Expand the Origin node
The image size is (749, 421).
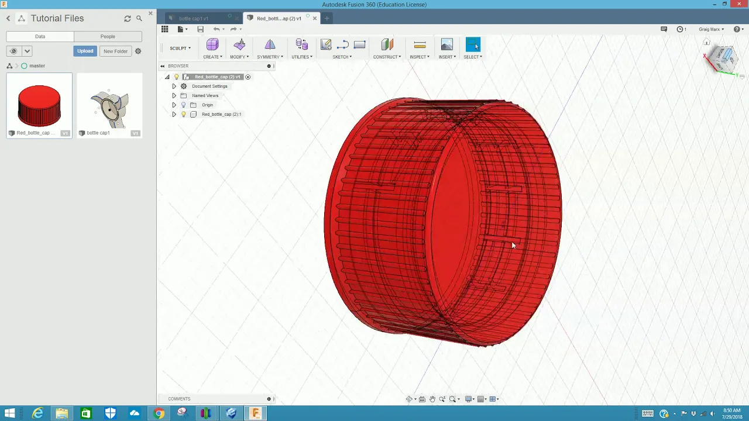coord(174,105)
